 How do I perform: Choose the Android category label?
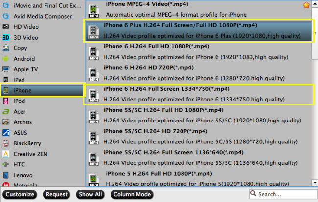pyautogui.click(x=24, y=59)
